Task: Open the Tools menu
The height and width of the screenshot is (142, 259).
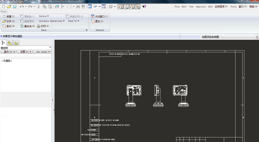Action: pos(233,7)
